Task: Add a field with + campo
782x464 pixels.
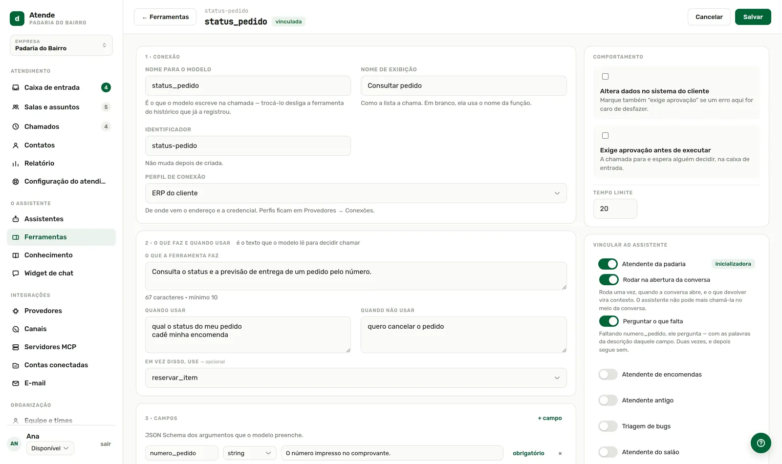Action: tap(550, 418)
